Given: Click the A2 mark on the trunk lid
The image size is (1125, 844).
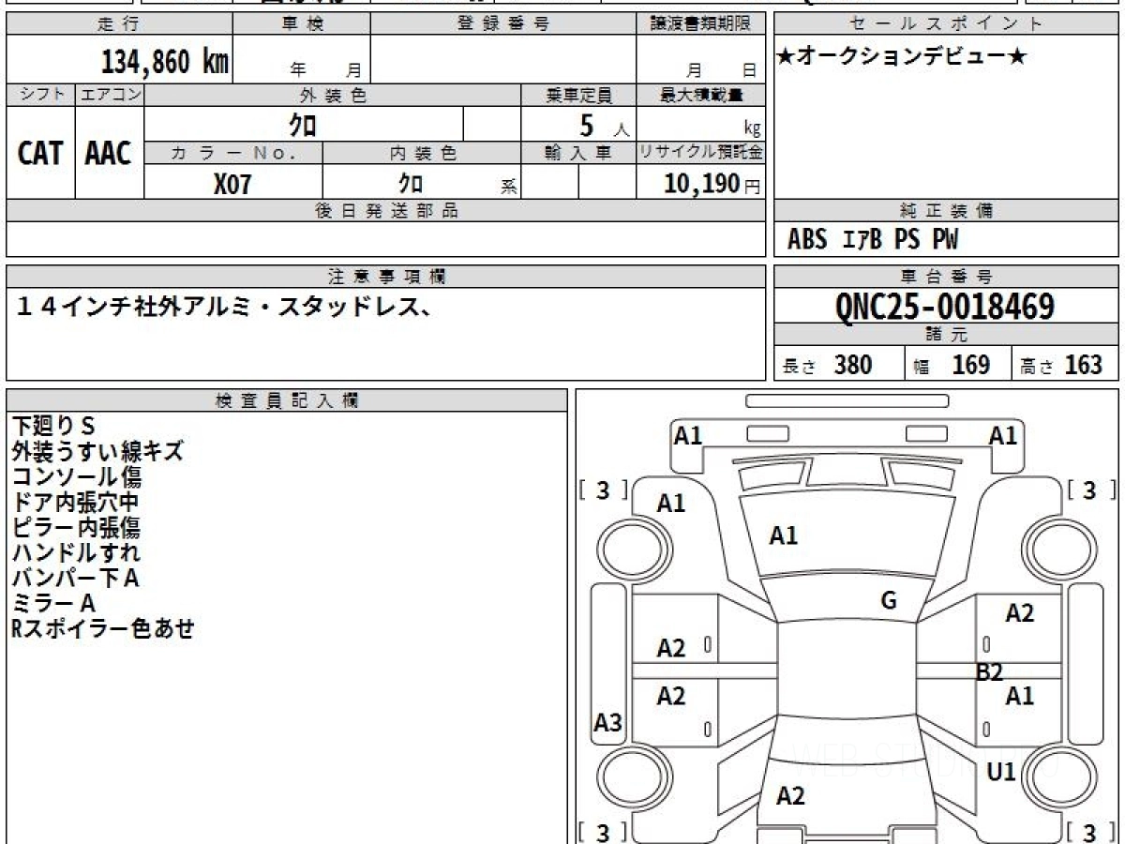Looking at the screenshot, I should (x=791, y=796).
